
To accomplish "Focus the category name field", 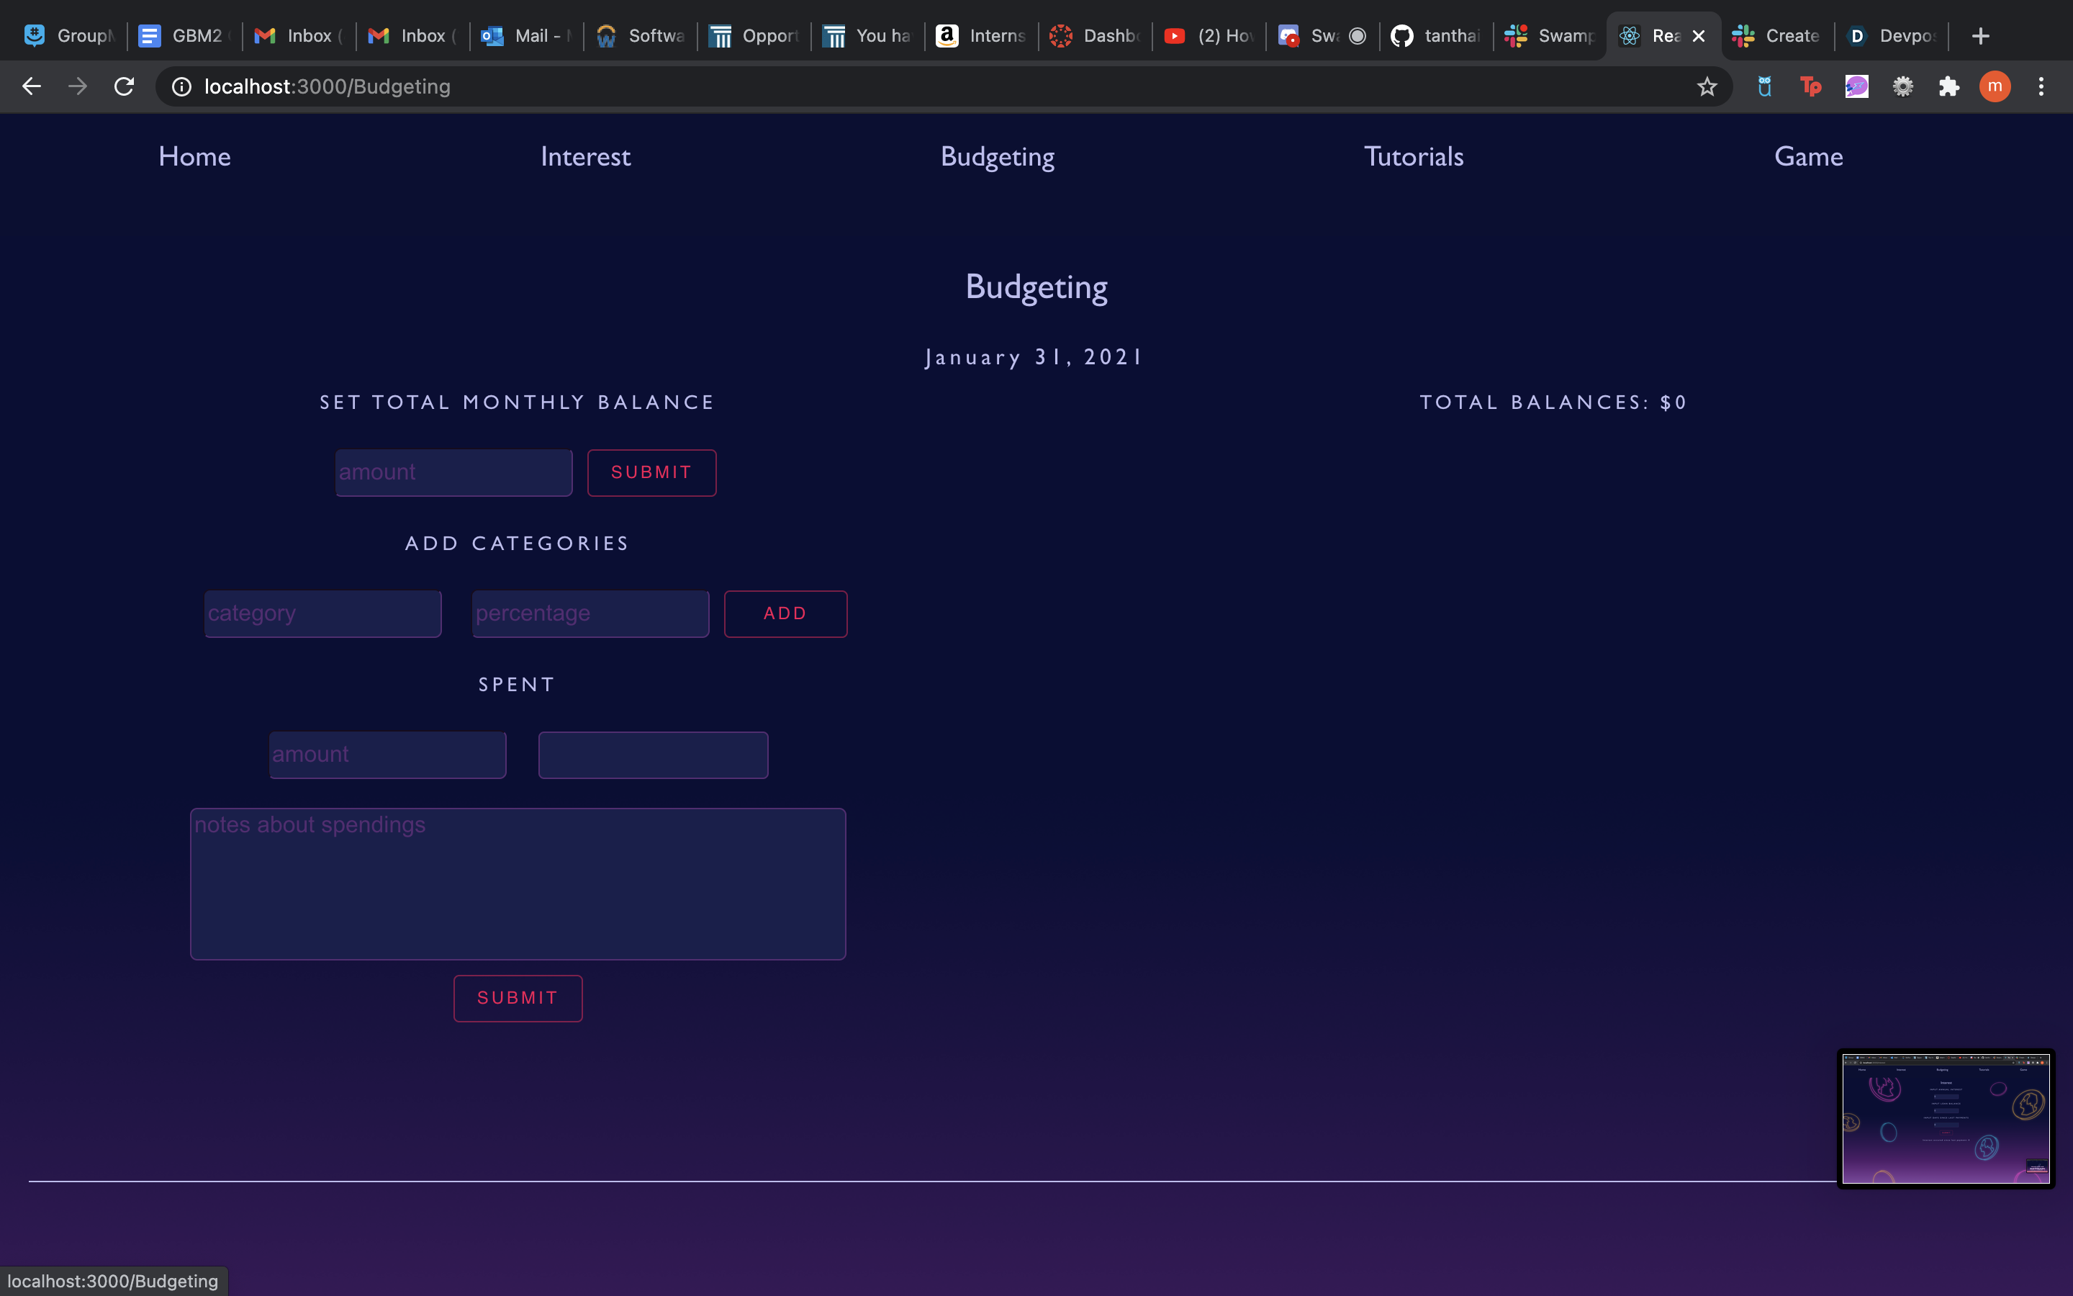I will coord(323,613).
